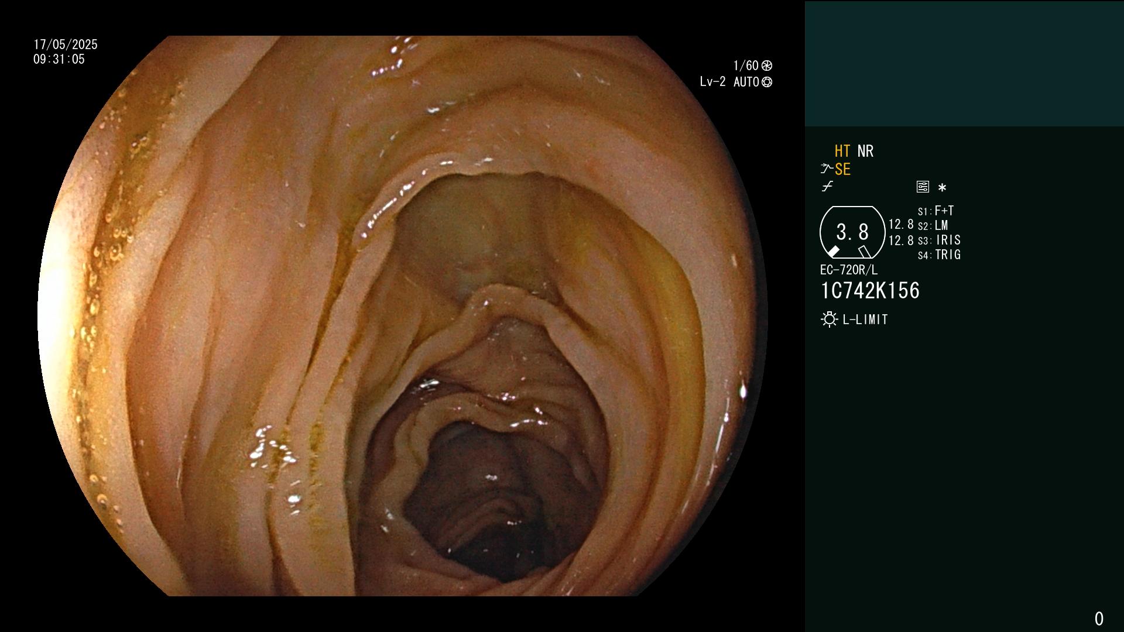Click the image counter 0 at bottom right
This screenshot has height=632, width=1124.
(x=1099, y=619)
